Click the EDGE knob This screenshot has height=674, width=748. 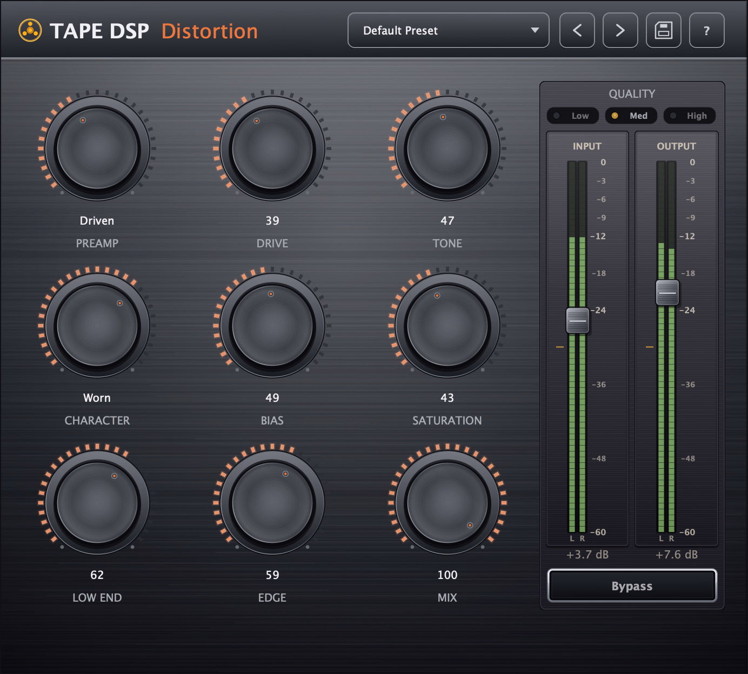point(272,502)
